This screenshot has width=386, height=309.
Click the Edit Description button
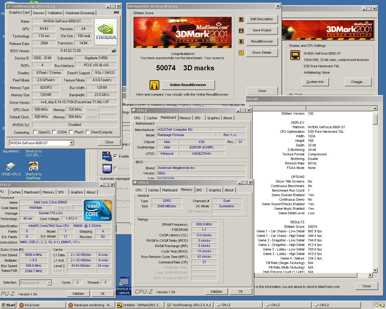[x=262, y=19]
